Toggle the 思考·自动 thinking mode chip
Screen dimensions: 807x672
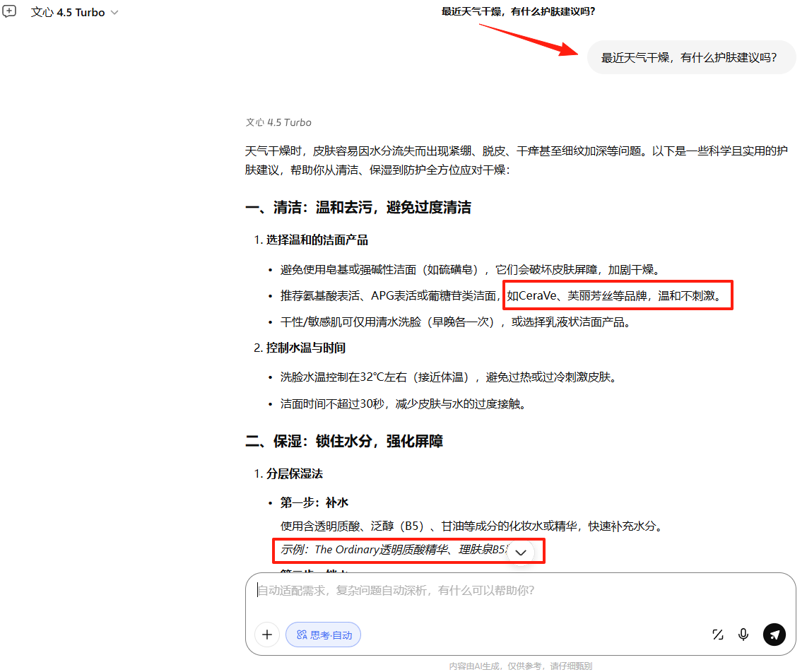[323, 635]
